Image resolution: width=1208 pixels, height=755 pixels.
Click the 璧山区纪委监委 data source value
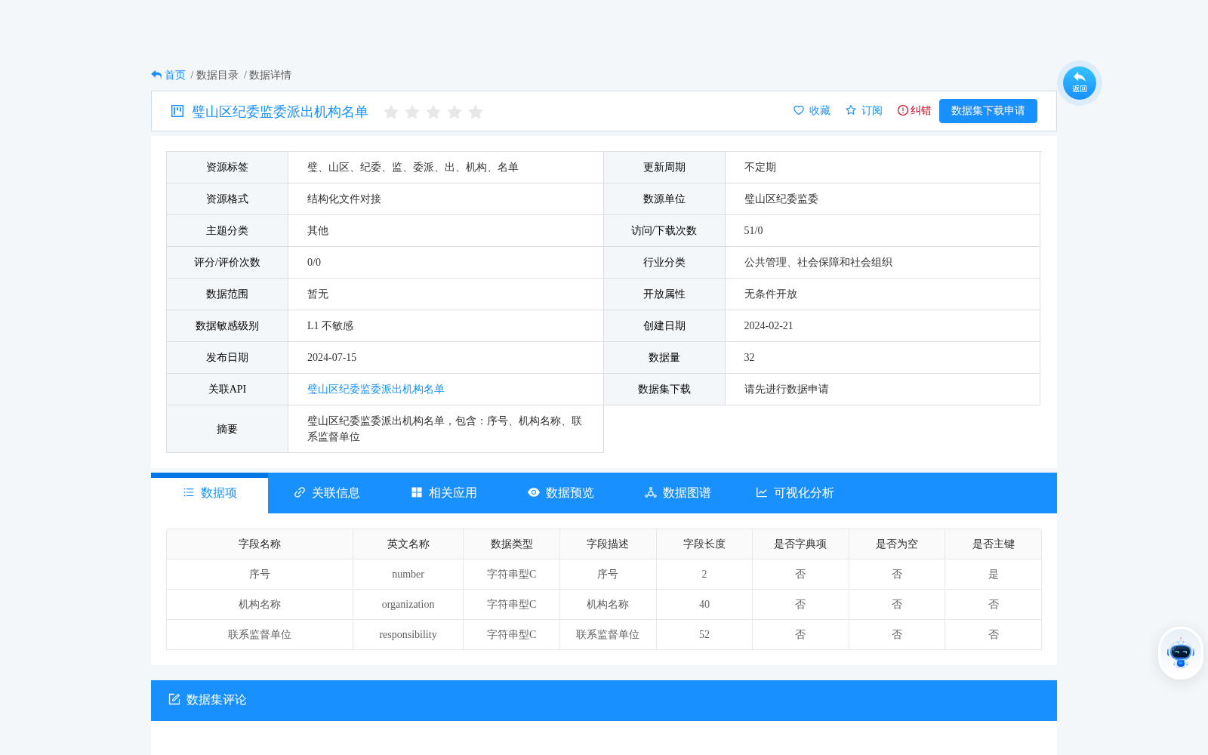click(781, 199)
